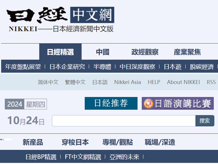Select the 職場/深造 menu tab
Viewport: 218px width, 164px height.
[160, 142]
